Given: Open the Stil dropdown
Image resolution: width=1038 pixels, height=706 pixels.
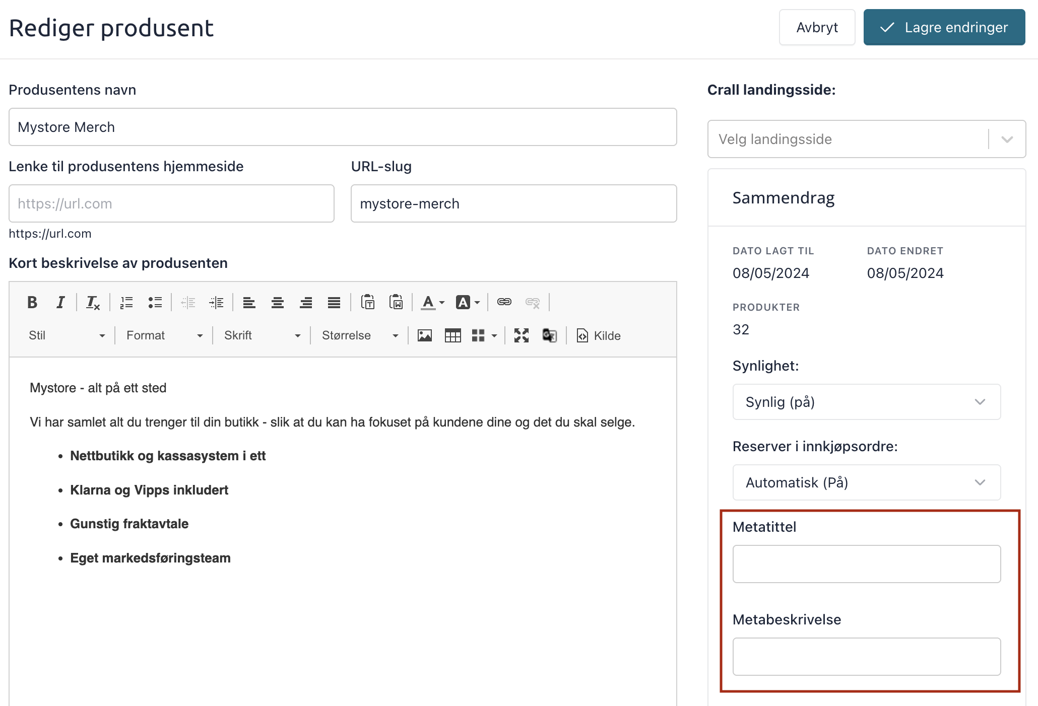Looking at the screenshot, I should pos(67,335).
